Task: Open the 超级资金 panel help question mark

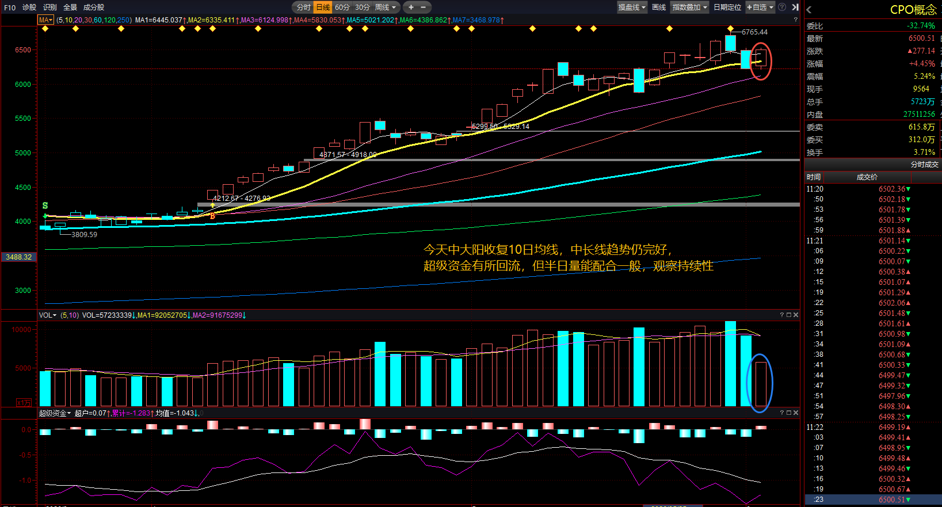Action: coord(782,413)
